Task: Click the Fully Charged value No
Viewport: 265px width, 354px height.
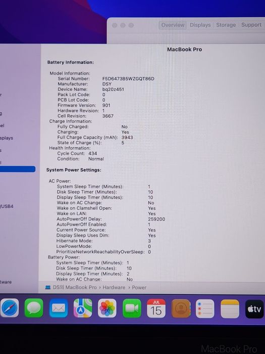Action: tap(124, 126)
